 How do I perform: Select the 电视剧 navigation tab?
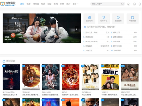(x=36, y=4)
